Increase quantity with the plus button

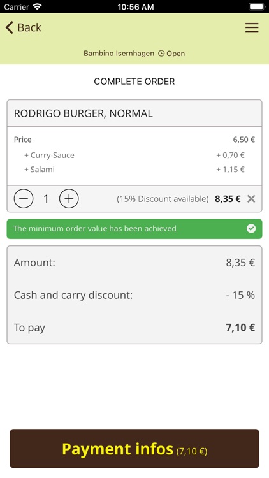(69, 199)
